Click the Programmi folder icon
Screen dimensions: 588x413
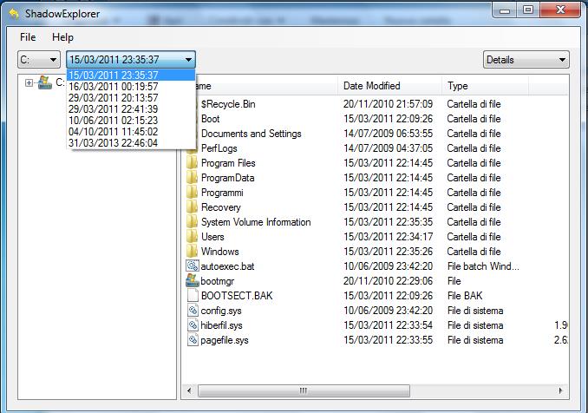coord(192,193)
